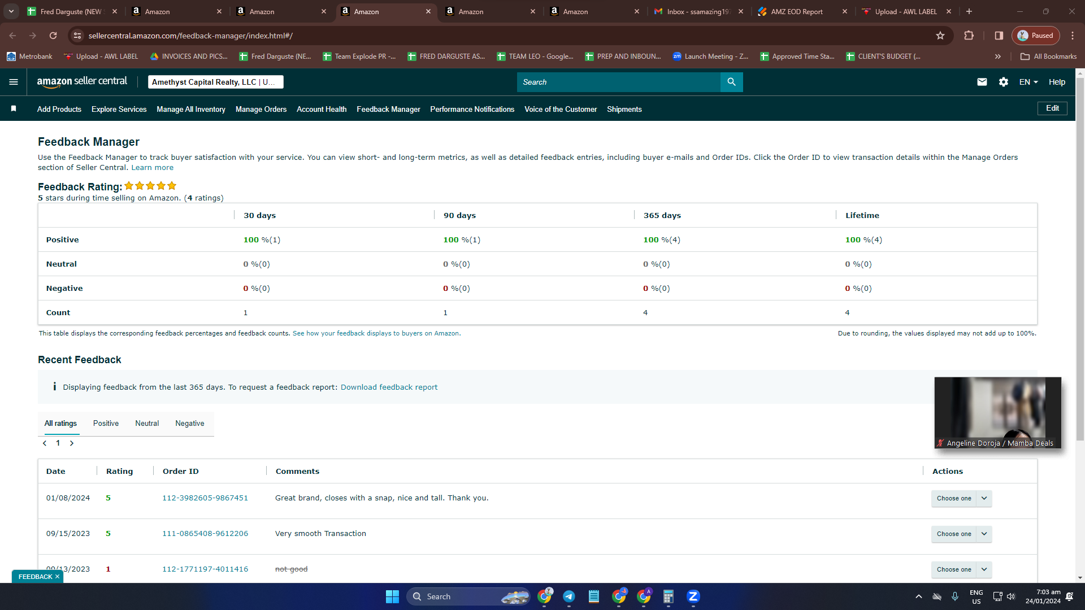The image size is (1085, 610).
Task: Open the Zoom app in the taskbar
Action: 693,596
